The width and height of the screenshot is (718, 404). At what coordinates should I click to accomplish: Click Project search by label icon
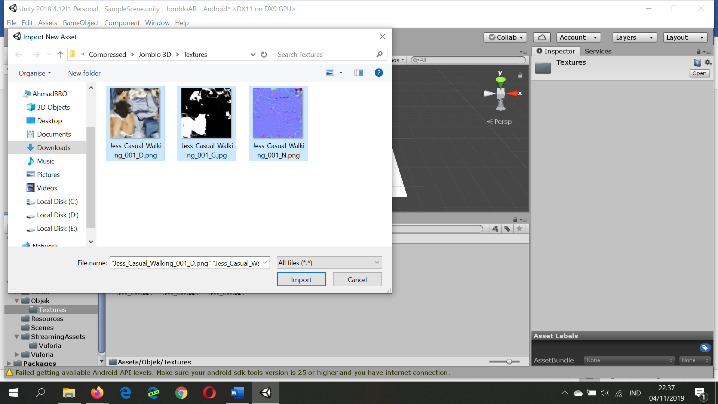(x=507, y=229)
